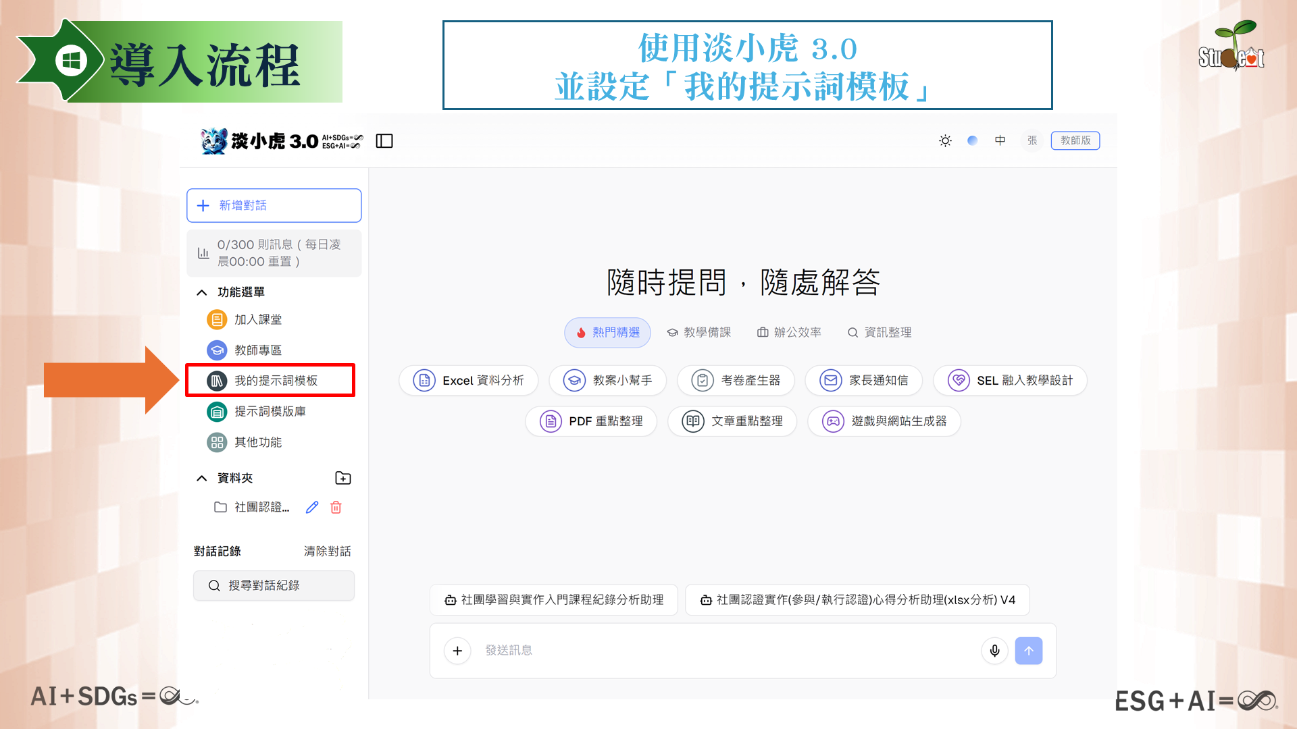Click the message usage chart icon

[203, 253]
